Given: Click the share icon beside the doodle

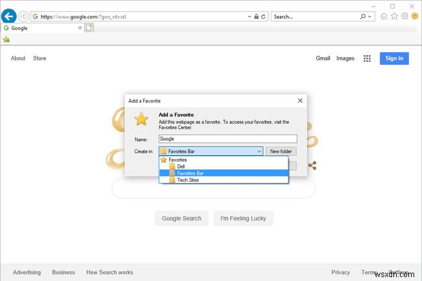Looking at the screenshot, I should pos(312,165).
